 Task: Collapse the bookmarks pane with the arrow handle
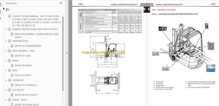(x=67, y=53)
